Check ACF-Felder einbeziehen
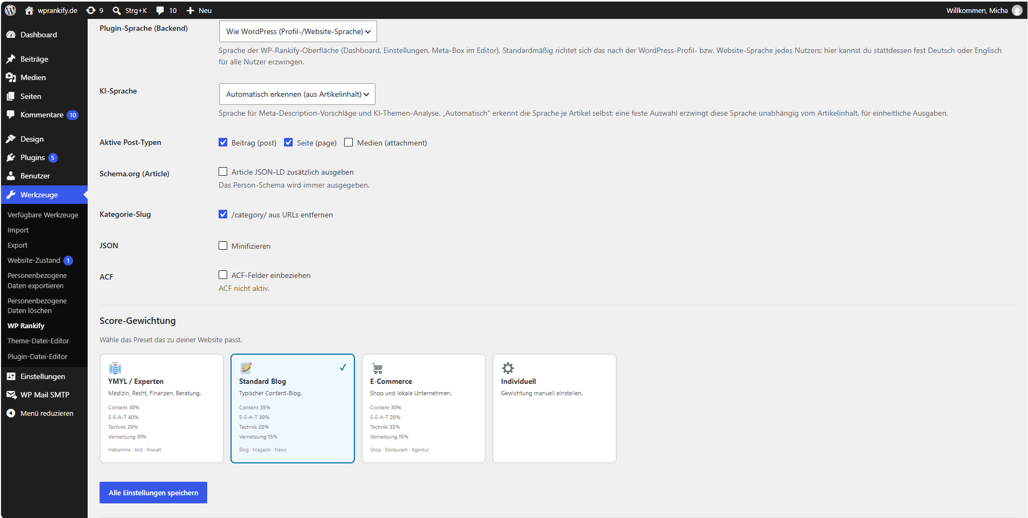Viewport: 1028px width, 518px height. (x=223, y=275)
